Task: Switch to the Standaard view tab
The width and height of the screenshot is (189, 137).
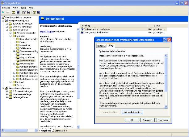Action: tap(60, 131)
